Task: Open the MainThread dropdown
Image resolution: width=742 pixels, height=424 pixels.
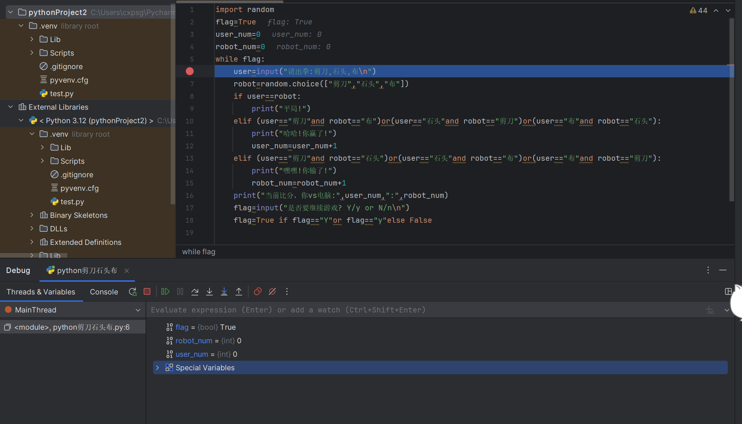Action: point(138,310)
